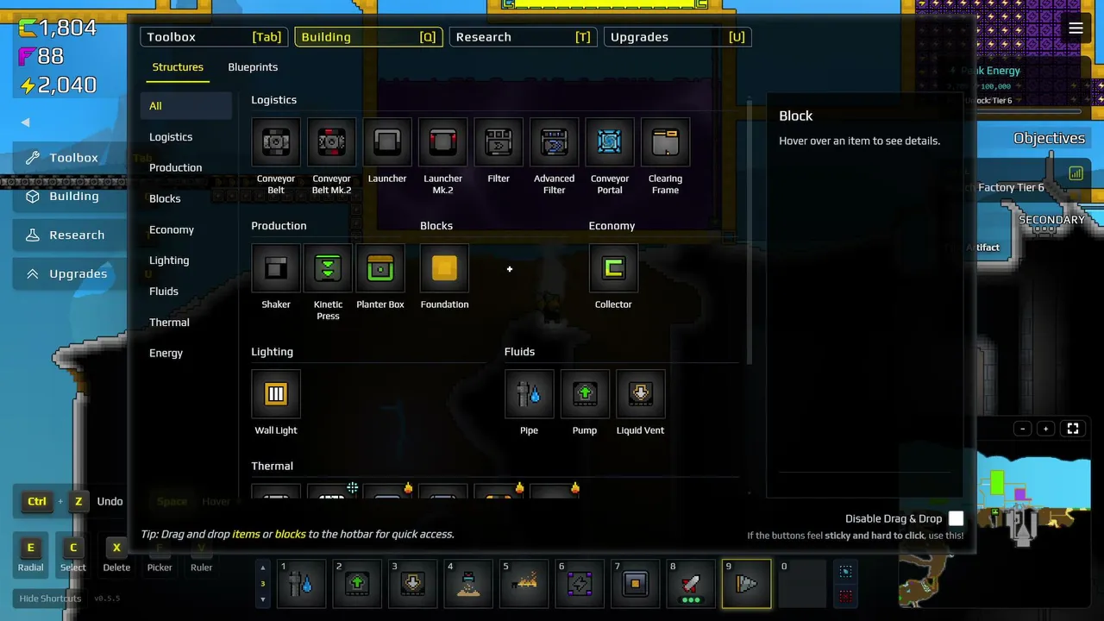Select hotbar slot 5 item

[524, 584]
